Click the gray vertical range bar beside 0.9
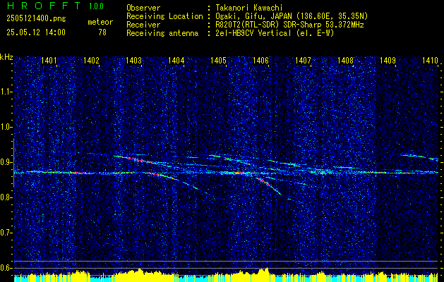 pos(13,163)
